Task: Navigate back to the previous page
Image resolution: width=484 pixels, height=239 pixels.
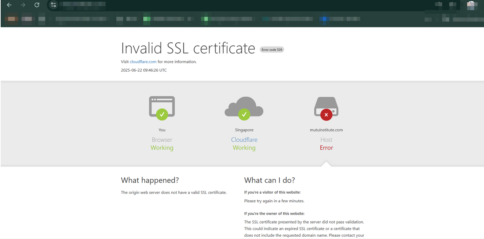Action: tap(9, 5)
